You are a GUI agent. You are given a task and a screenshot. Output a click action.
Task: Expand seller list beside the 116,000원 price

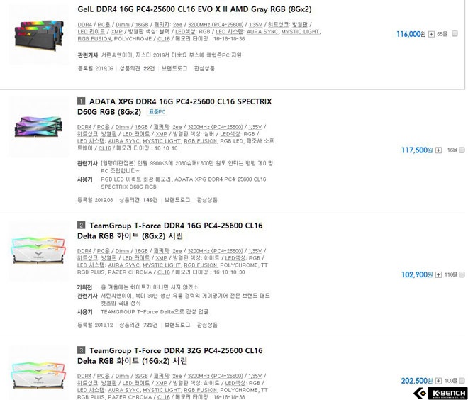pos(431,34)
